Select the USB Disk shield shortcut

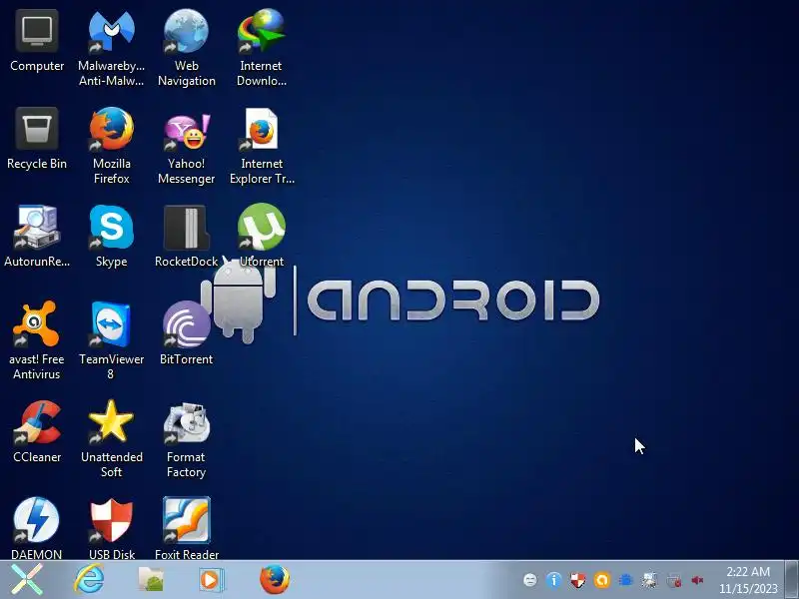(112, 529)
